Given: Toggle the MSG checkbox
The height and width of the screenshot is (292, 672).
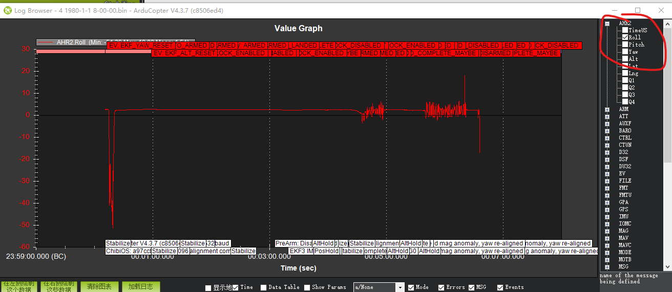Looking at the screenshot, I should point(472,288).
